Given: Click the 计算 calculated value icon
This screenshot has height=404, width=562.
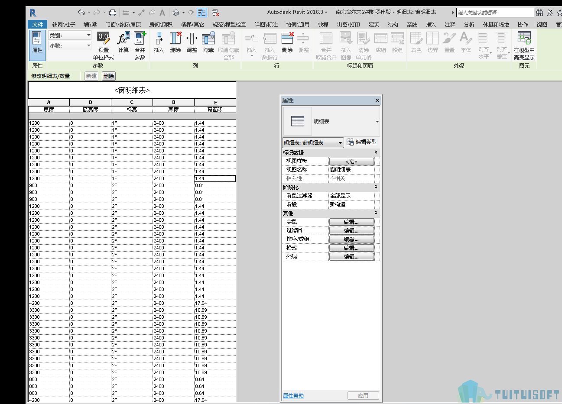Looking at the screenshot, I should pos(123,42).
